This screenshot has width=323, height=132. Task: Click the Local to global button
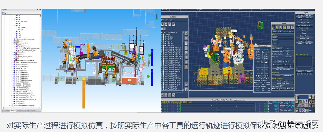click(x=283, y=81)
